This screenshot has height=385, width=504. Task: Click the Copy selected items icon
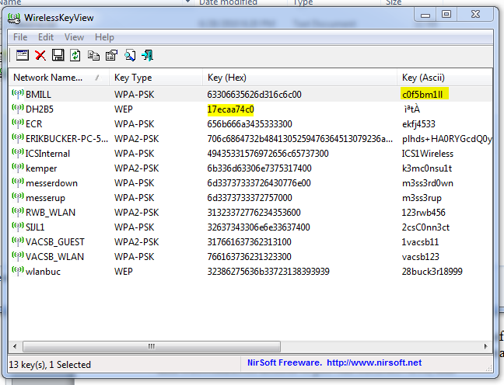(93, 56)
